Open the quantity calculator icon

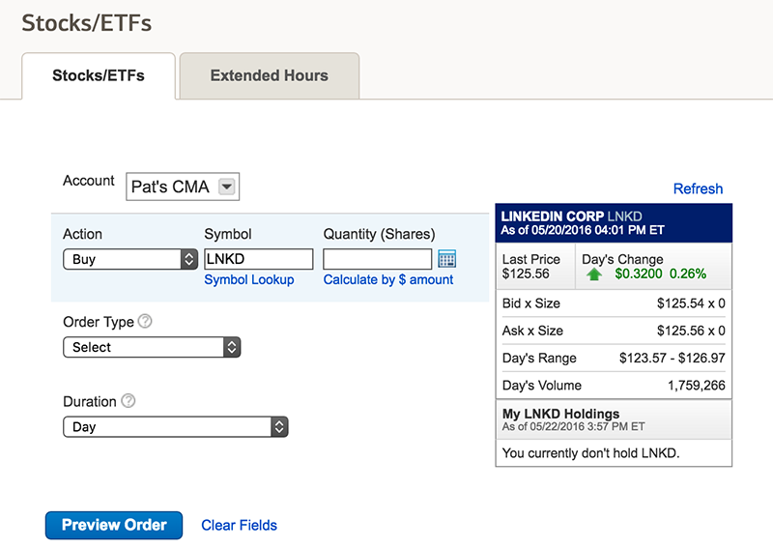coord(446,259)
